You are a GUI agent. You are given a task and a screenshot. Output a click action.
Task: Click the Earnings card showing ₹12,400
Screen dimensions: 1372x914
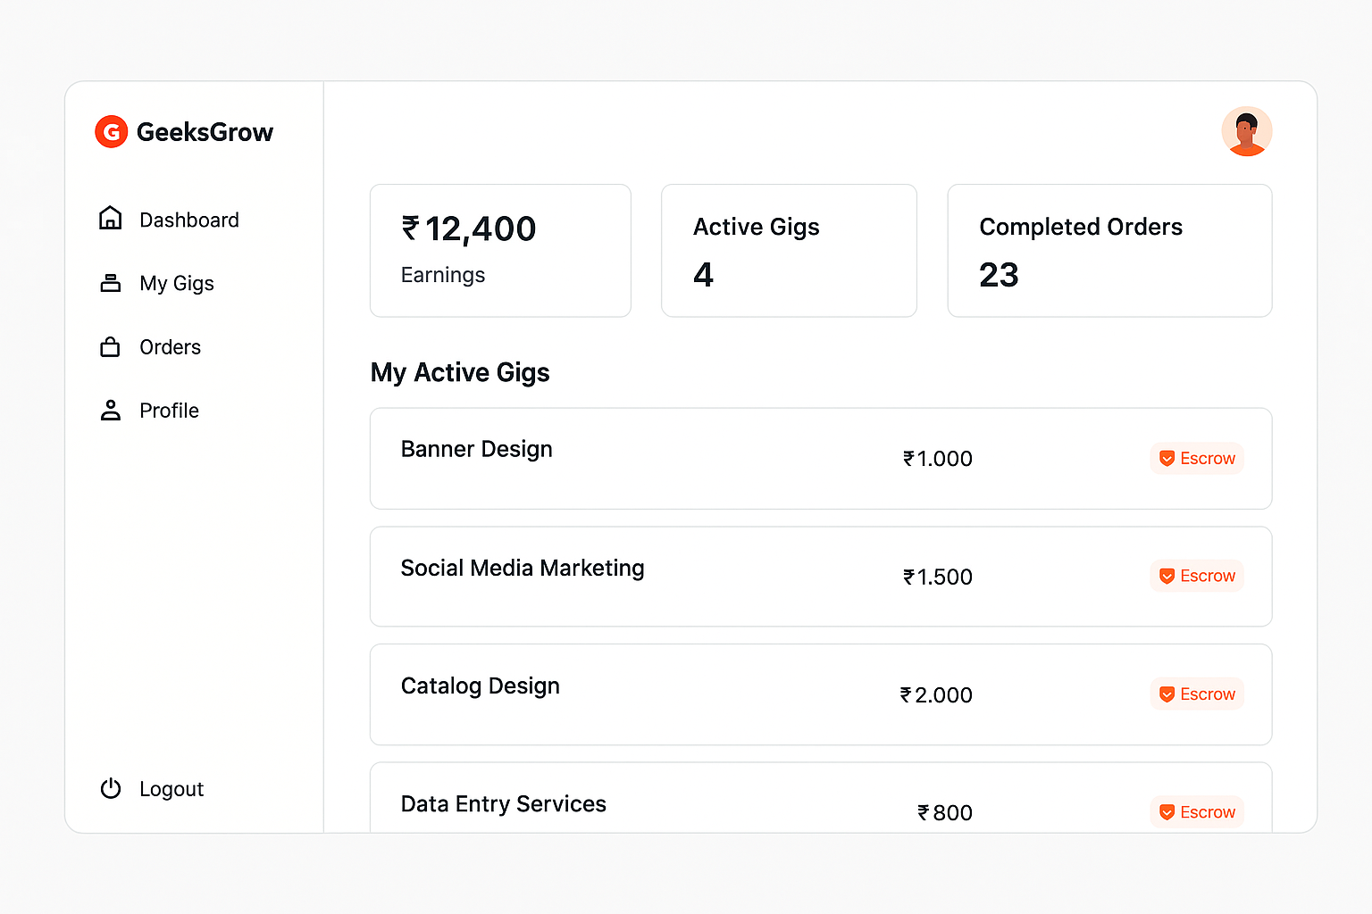pos(499,250)
